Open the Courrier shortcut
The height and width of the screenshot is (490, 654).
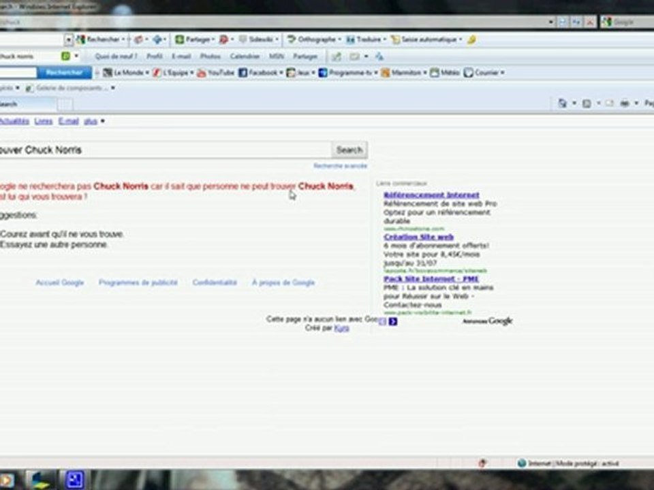click(x=484, y=73)
